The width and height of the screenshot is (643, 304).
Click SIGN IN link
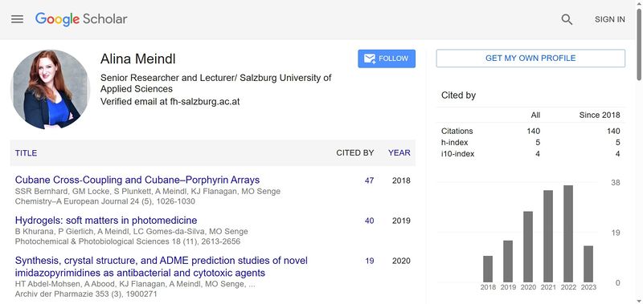click(610, 19)
